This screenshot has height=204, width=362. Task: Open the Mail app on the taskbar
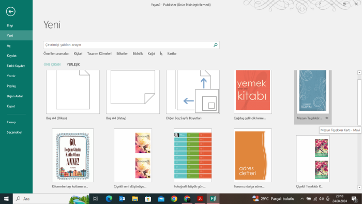(161, 199)
